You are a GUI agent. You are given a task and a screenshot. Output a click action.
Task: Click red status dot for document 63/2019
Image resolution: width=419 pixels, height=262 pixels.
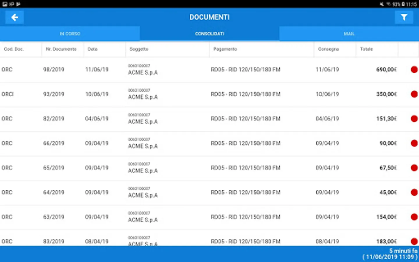click(x=414, y=217)
